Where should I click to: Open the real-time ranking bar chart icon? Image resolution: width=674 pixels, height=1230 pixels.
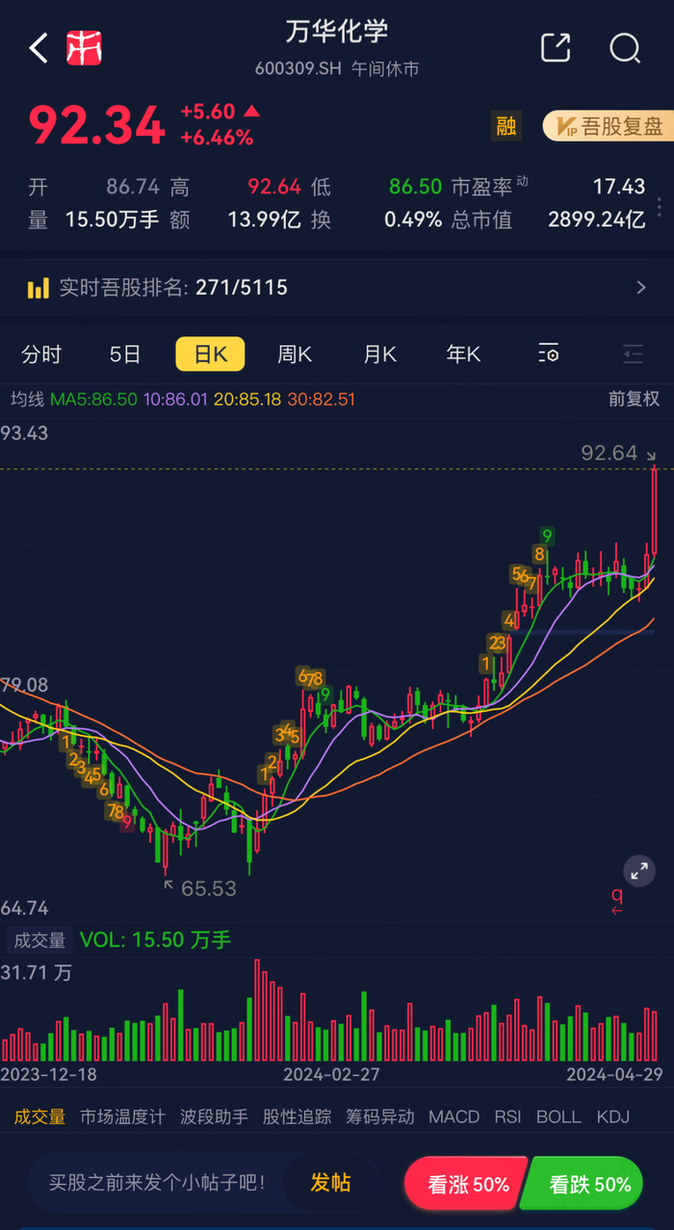pos(39,287)
